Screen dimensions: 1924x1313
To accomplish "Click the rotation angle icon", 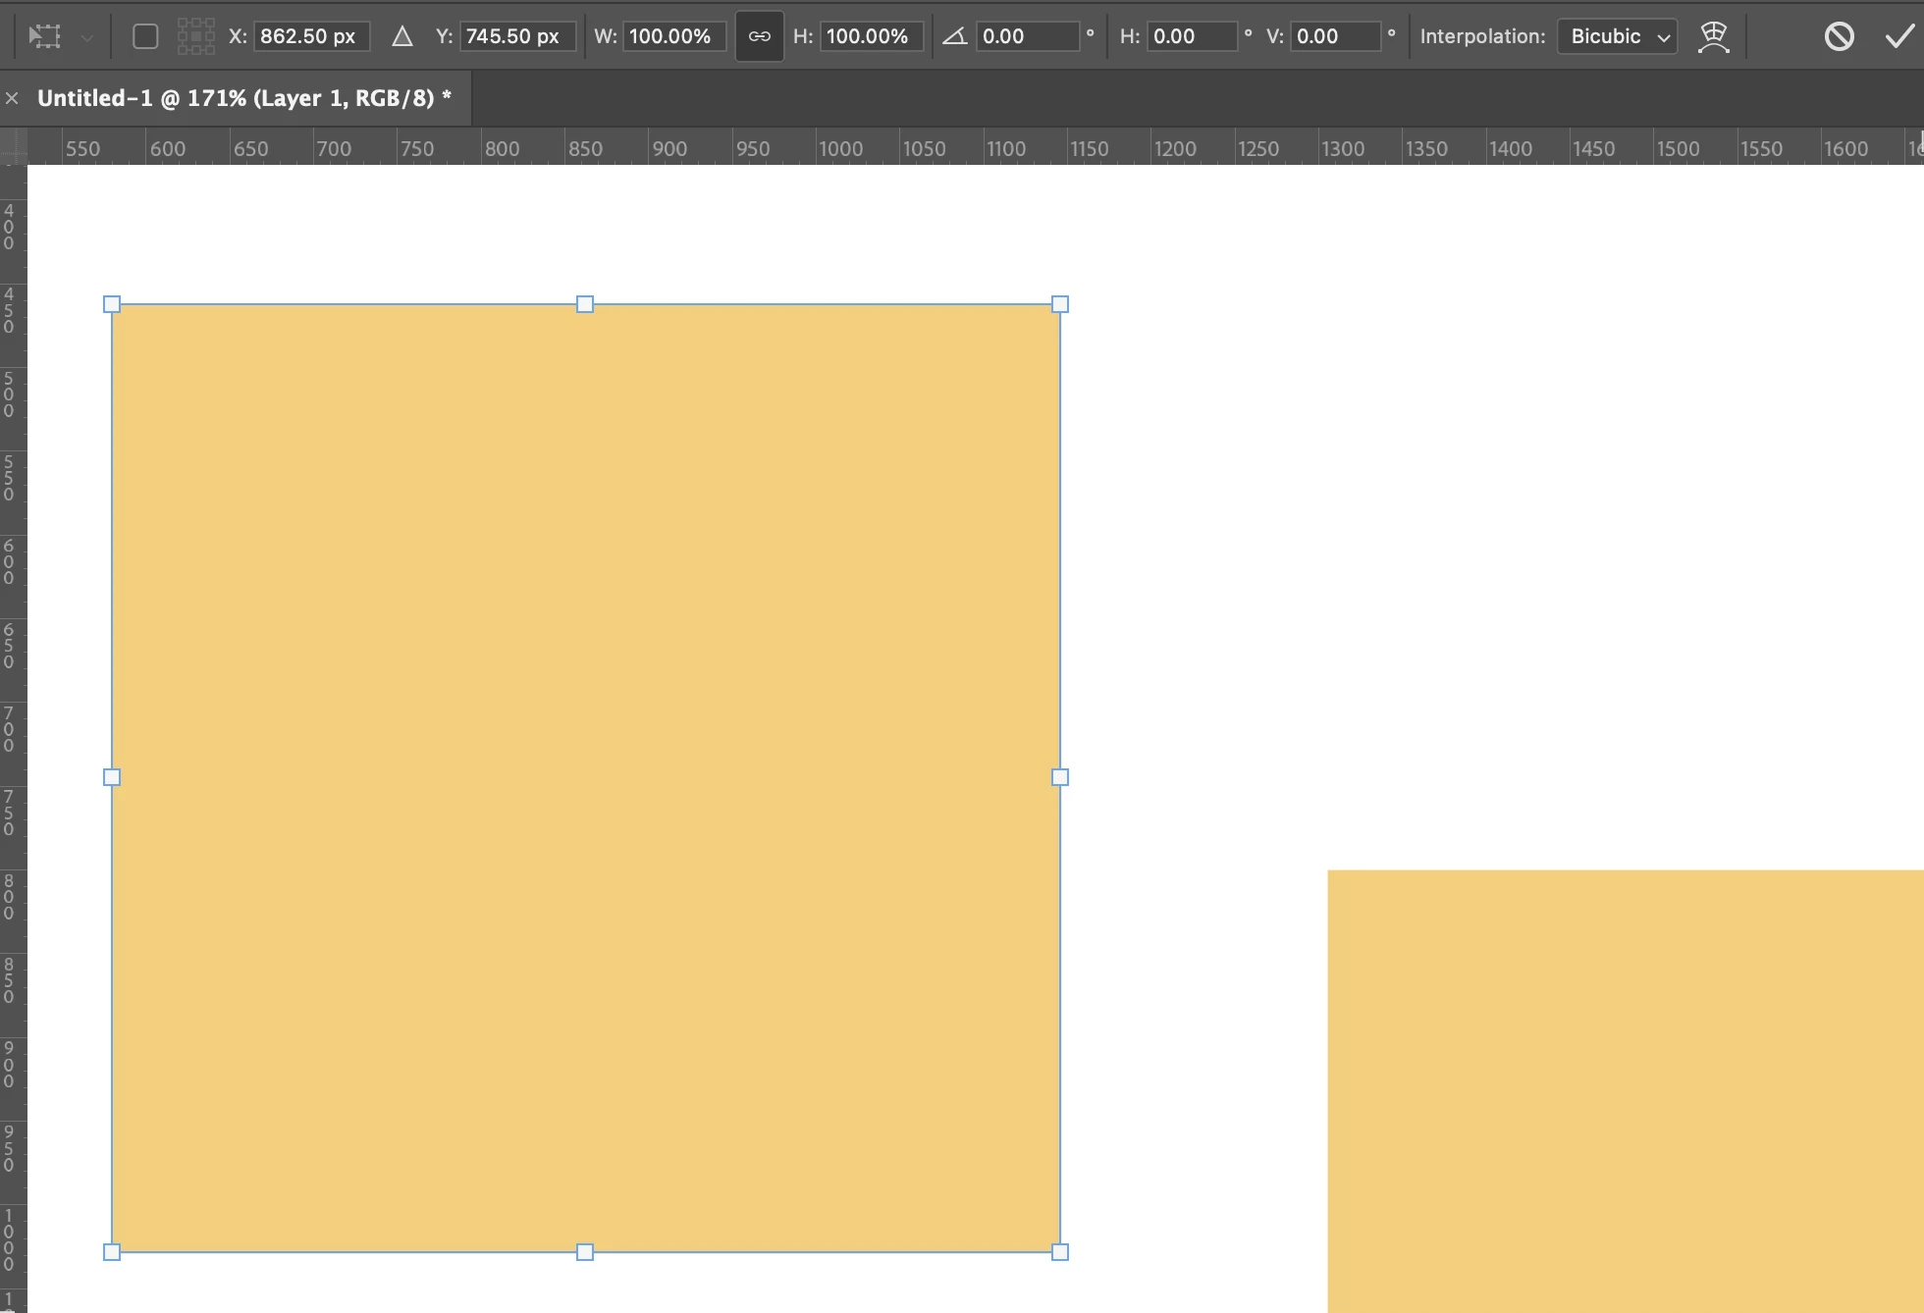I will (954, 36).
